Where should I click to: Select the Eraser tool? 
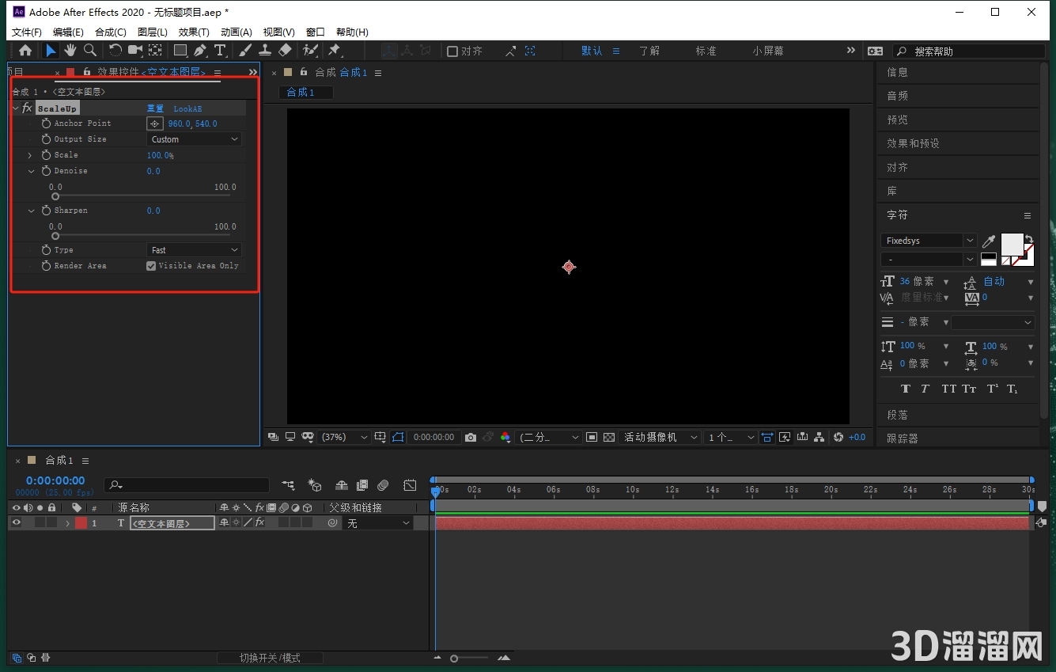tap(286, 51)
